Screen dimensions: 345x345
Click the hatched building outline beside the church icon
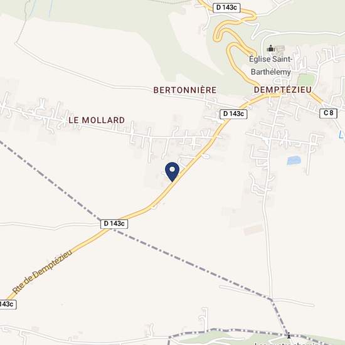pyautogui.click(x=280, y=50)
